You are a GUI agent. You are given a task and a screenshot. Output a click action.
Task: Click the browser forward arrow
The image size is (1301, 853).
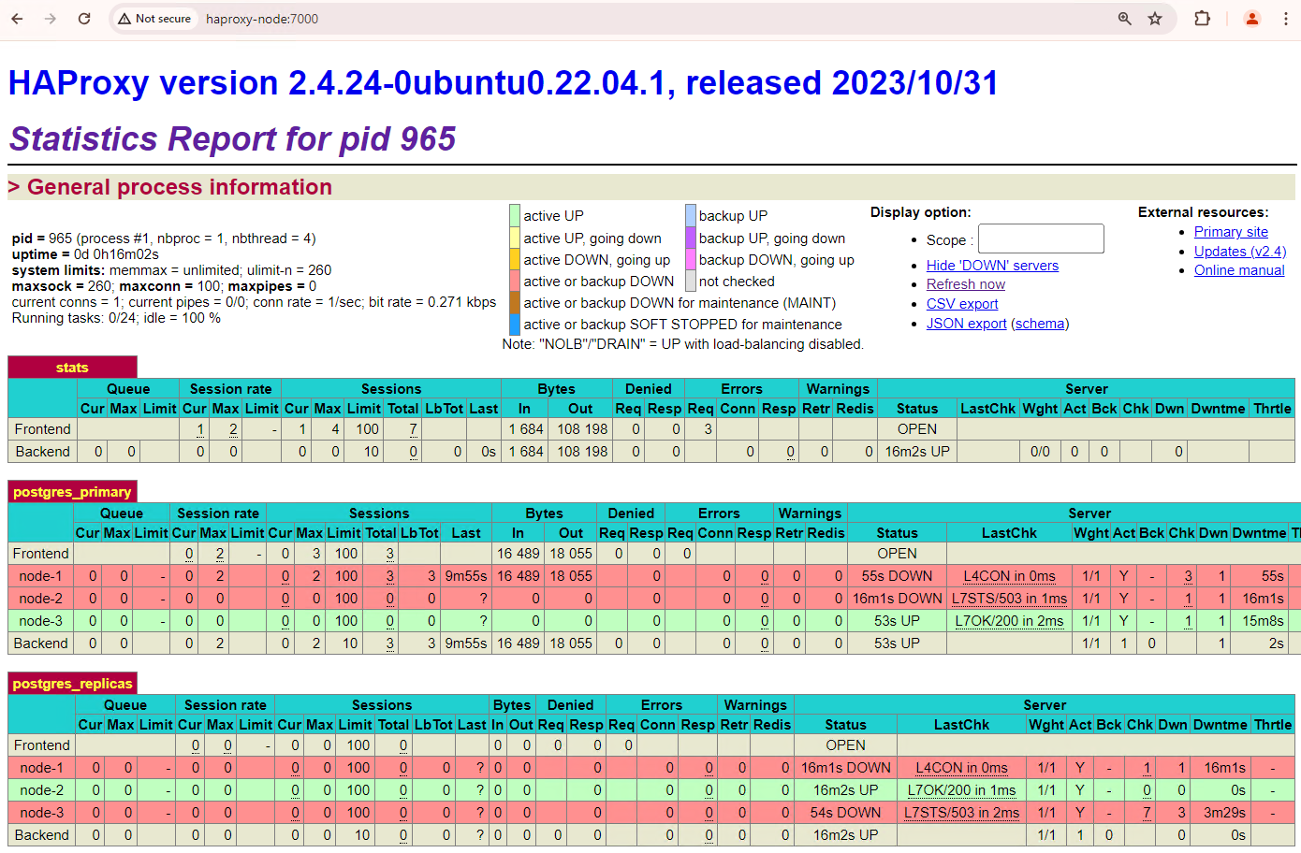click(x=51, y=18)
